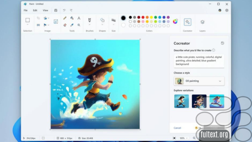Pick the purple color swatch

pos(168,17)
